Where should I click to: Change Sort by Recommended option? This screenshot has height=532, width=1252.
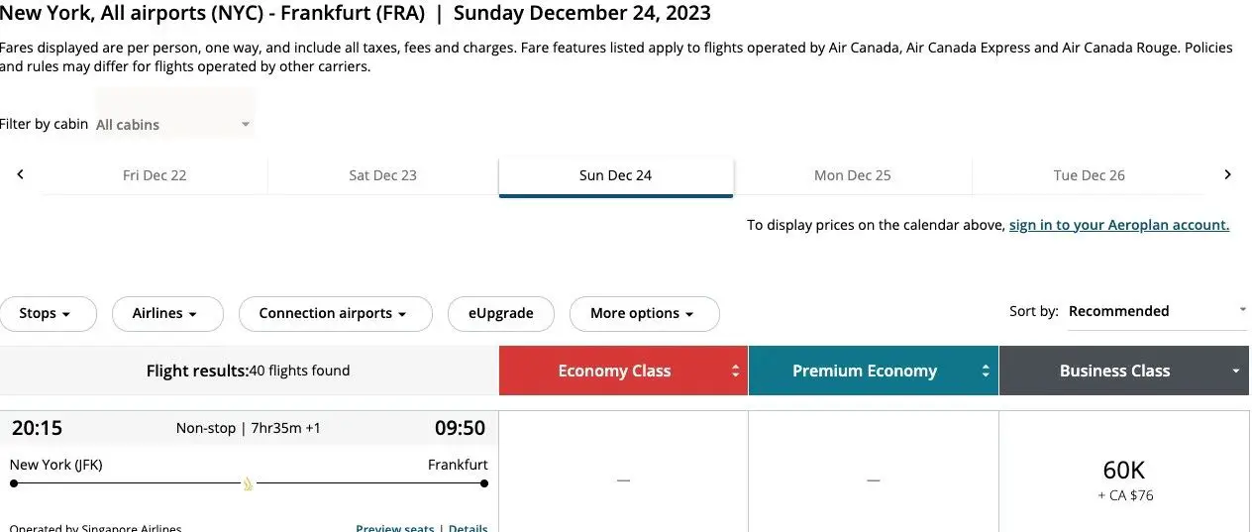[1157, 311]
